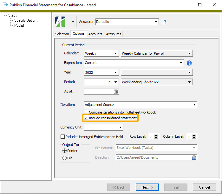Image resolution: width=222 pixels, height=194 pixels.
Task: Click the Next >> button
Action: [x=147, y=187]
